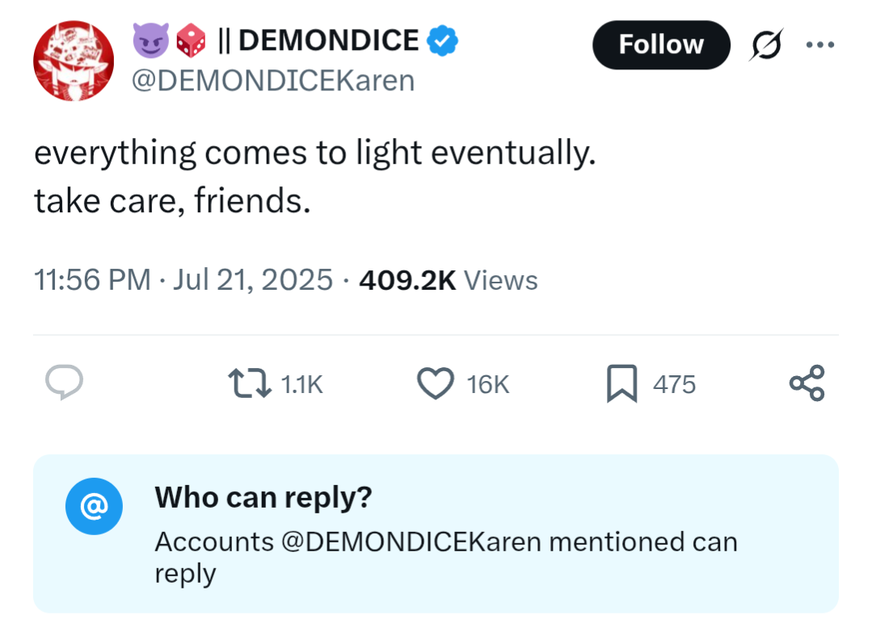Click the purple devil emoji in name
This screenshot has width=872, height=636.
click(150, 41)
